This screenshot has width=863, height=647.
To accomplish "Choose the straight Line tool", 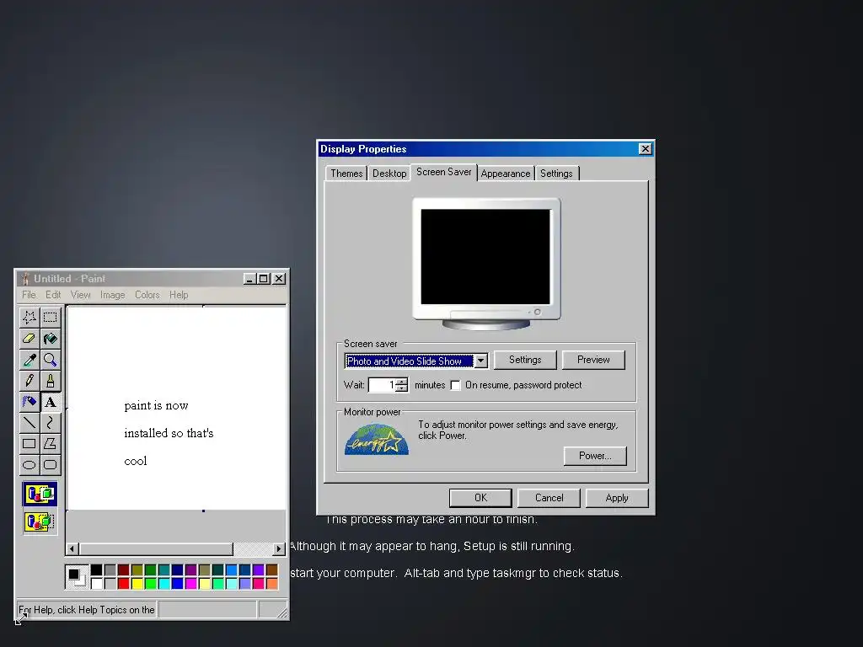I will (x=29, y=423).
